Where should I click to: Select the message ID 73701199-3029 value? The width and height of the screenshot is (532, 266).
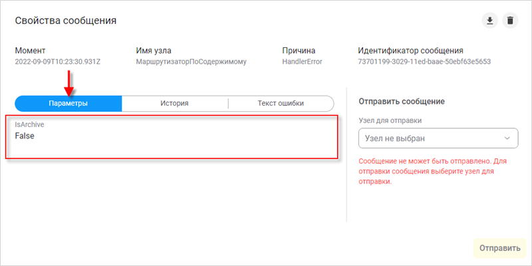click(424, 62)
